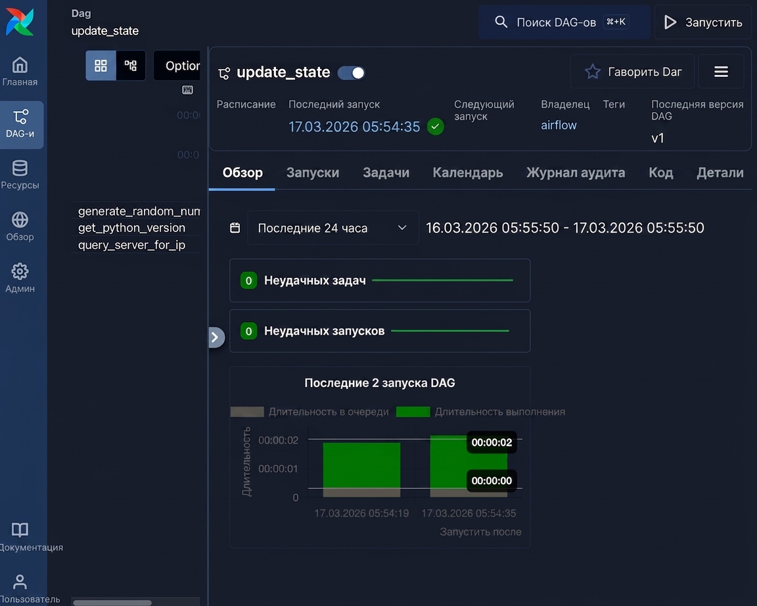Click the magnifier search icon
Viewport: 757px width, 606px height.
tap(501, 22)
